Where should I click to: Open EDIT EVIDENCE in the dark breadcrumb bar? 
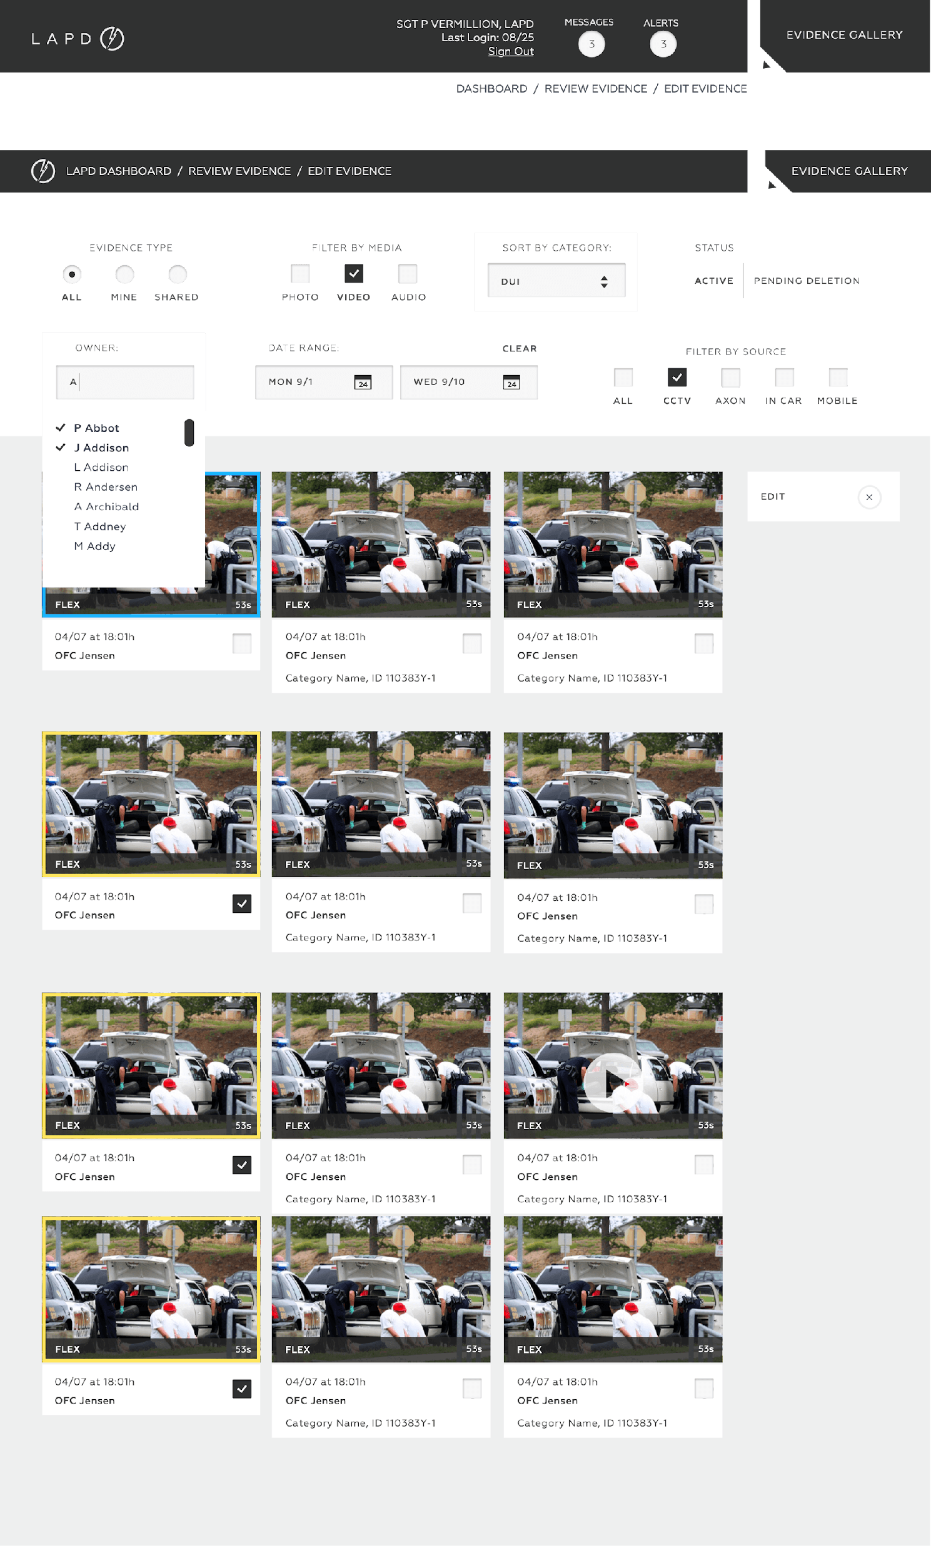coord(350,171)
